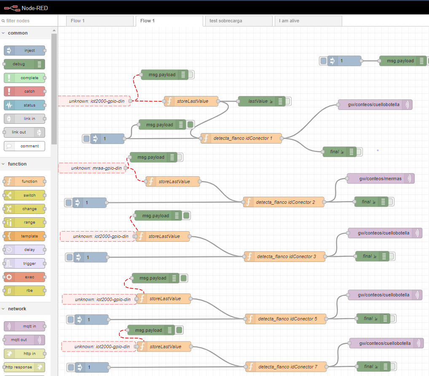Toggle the lastValue debug node button
429x376 pixels.
[x=288, y=101]
